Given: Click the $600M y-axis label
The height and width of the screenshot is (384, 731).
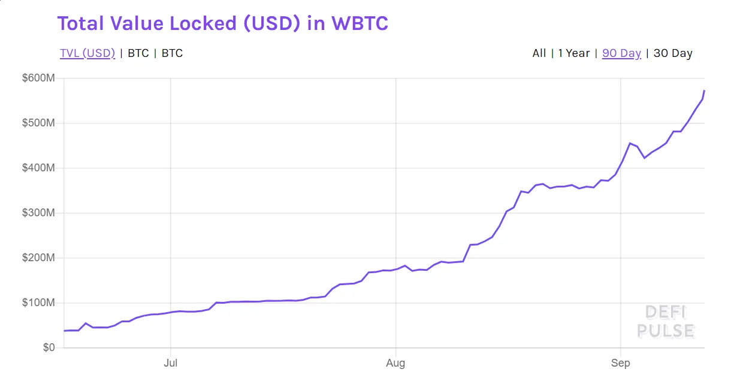Looking at the screenshot, I should (x=39, y=78).
